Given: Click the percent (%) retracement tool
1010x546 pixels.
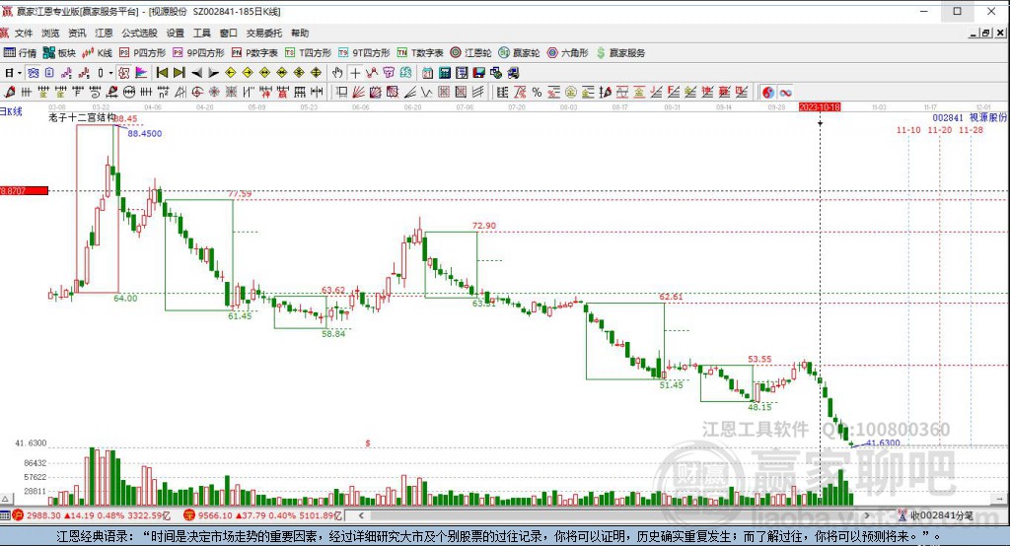Looking at the screenshot, I should coord(537,92).
